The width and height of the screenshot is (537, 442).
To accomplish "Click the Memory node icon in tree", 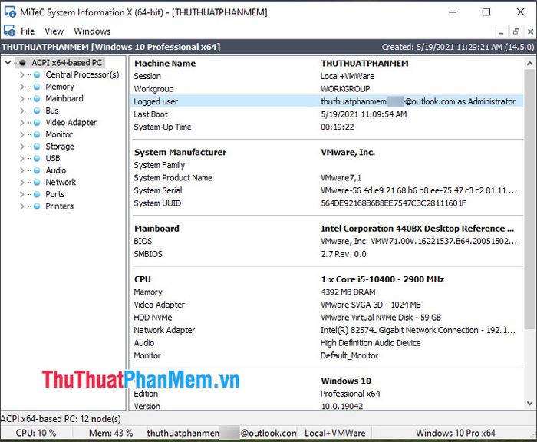I will [37, 87].
